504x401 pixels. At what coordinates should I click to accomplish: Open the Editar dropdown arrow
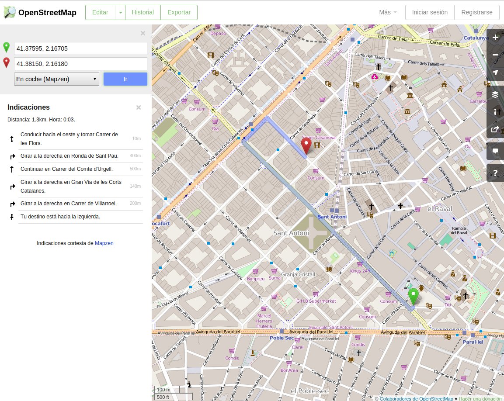(x=120, y=13)
